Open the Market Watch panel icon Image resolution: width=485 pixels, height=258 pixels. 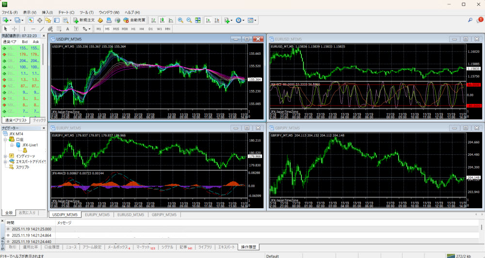point(30,20)
